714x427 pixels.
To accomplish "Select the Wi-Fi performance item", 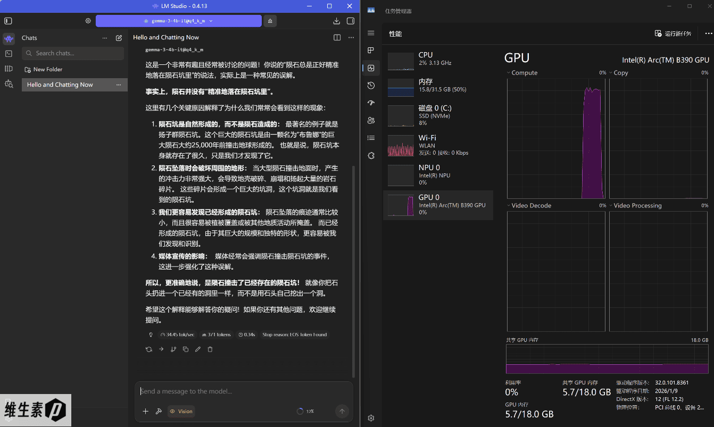I will (x=438, y=145).
